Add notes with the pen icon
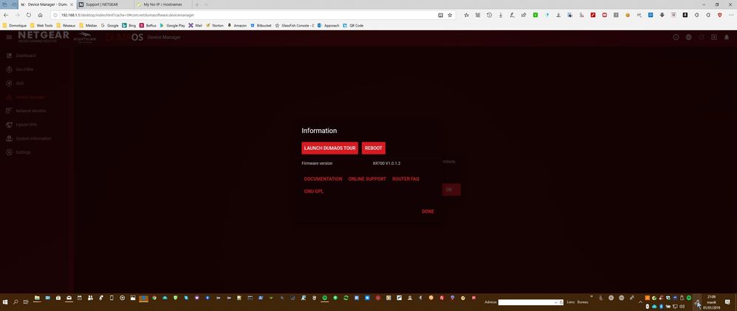The height and width of the screenshot is (311, 737). point(513,15)
